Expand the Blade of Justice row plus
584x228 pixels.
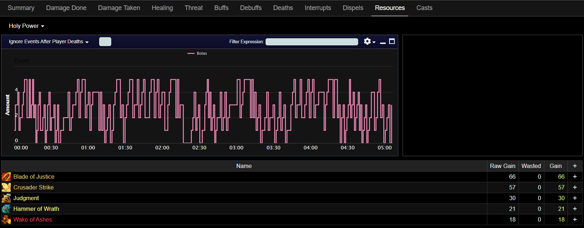(x=575, y=177)
